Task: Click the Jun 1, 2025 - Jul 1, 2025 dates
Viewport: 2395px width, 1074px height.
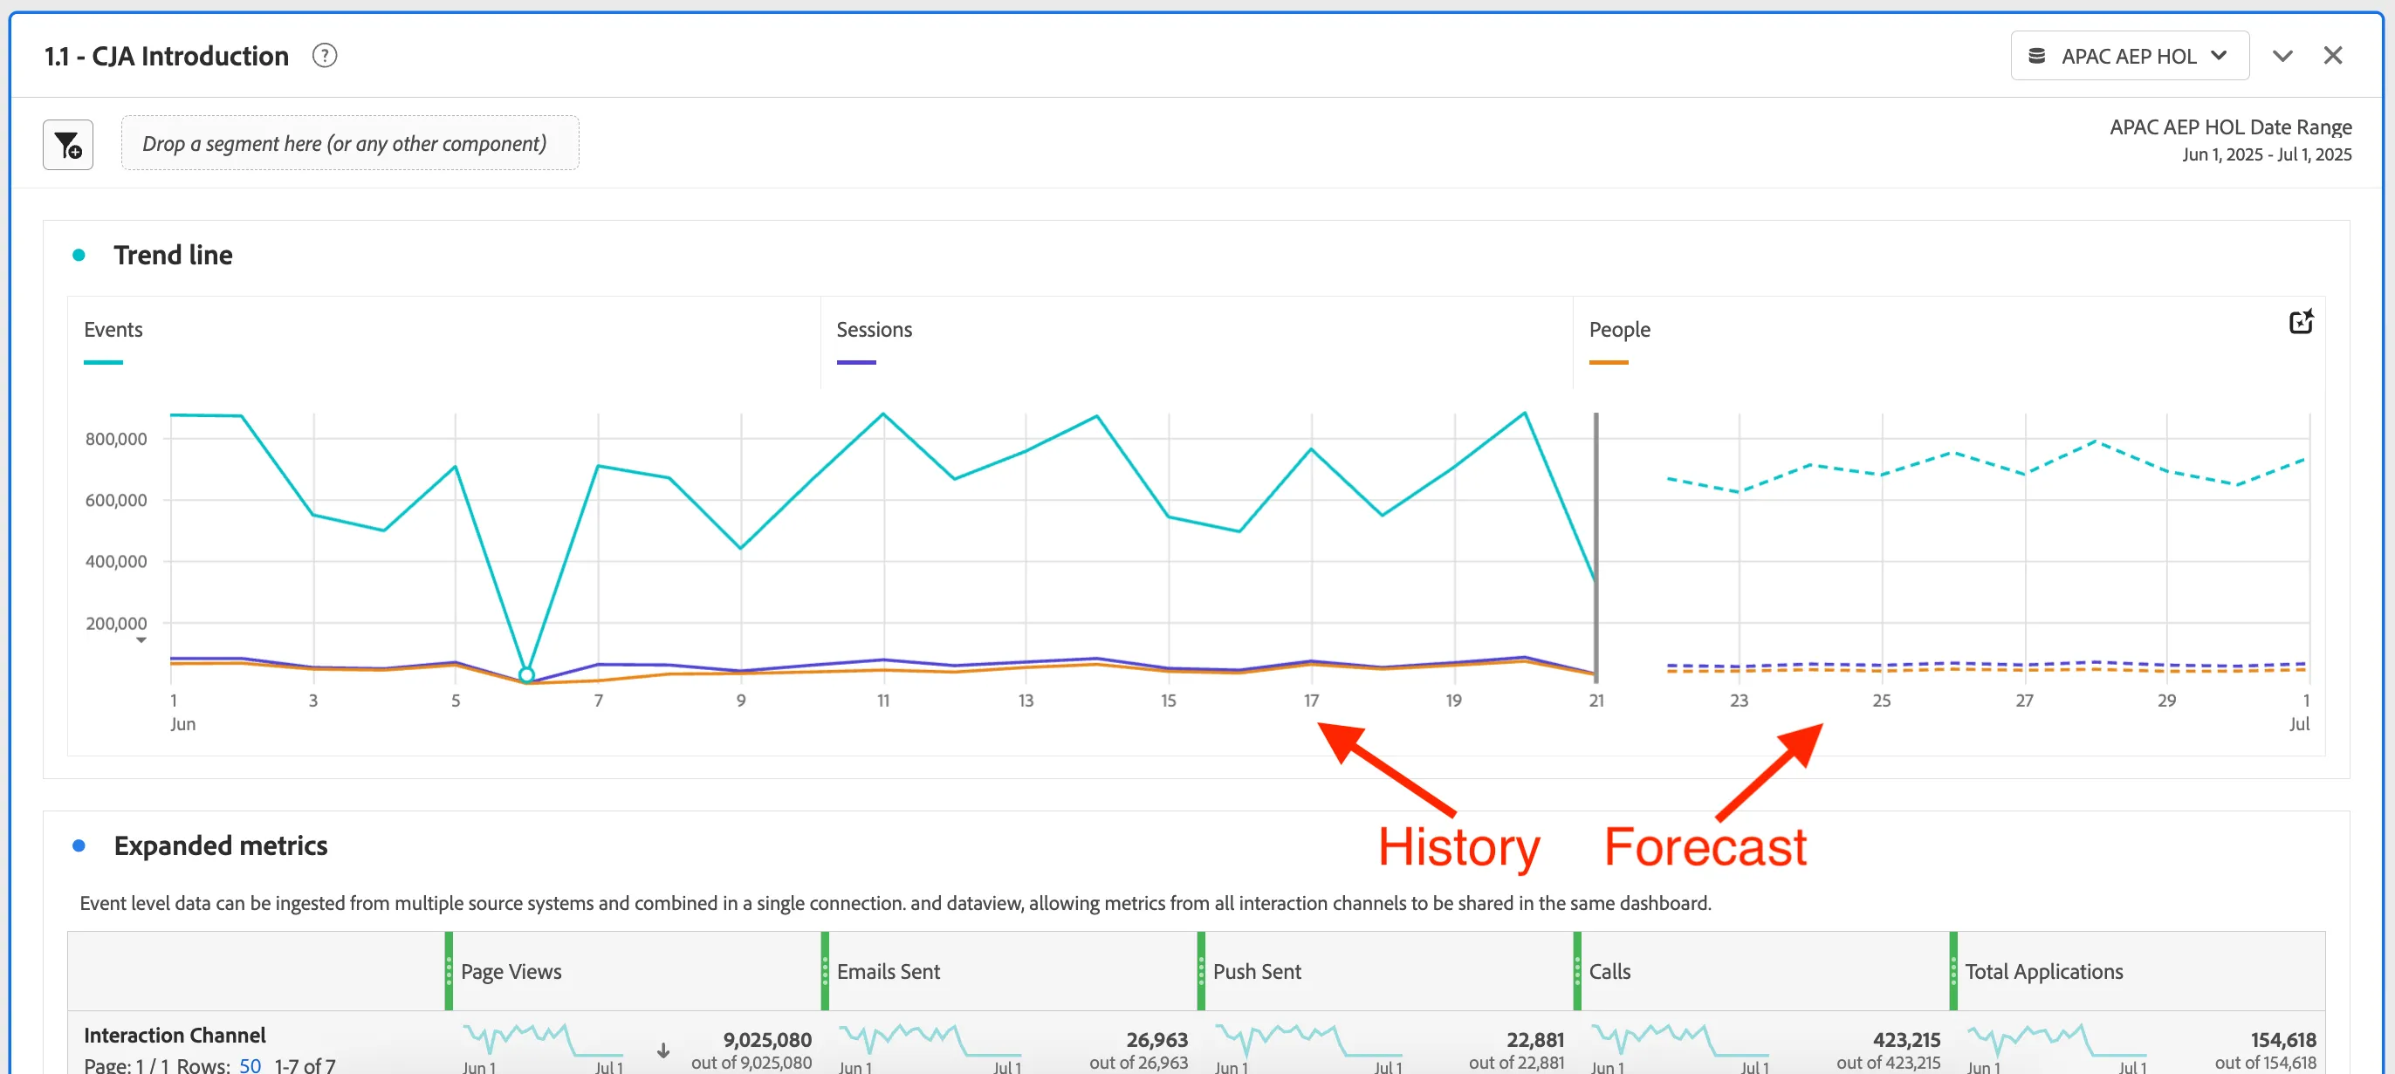Action: click(2267, 154)
